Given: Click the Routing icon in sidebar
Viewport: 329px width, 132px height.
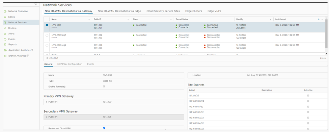Looking at the screenshot, I should [5, 28].
